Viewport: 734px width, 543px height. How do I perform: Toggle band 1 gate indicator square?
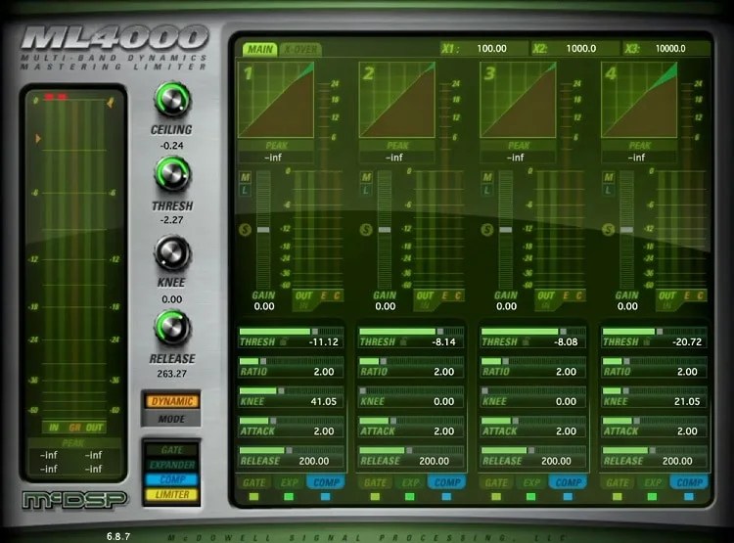(253, 497)
